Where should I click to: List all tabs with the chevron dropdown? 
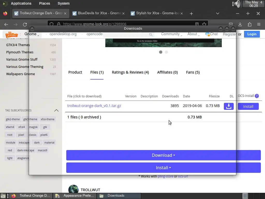[217, 13]
